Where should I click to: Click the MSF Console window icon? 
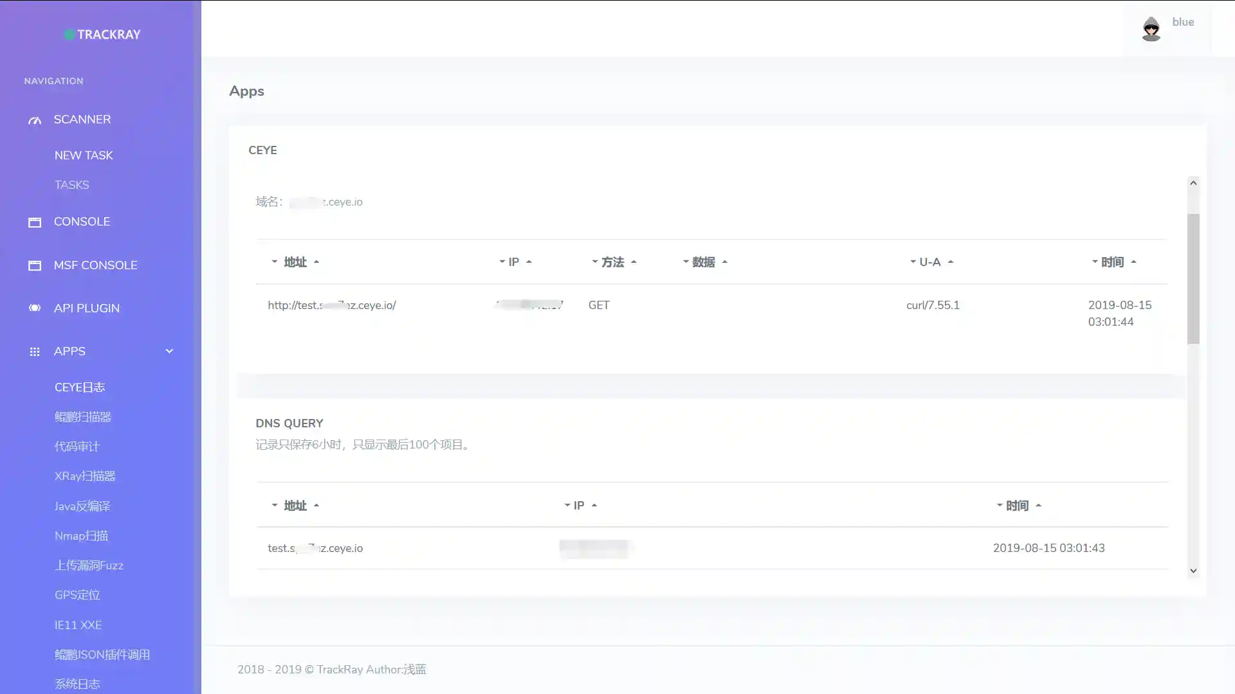(x=35, y=265)
